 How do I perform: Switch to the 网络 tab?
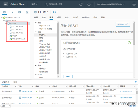[95, 17]
